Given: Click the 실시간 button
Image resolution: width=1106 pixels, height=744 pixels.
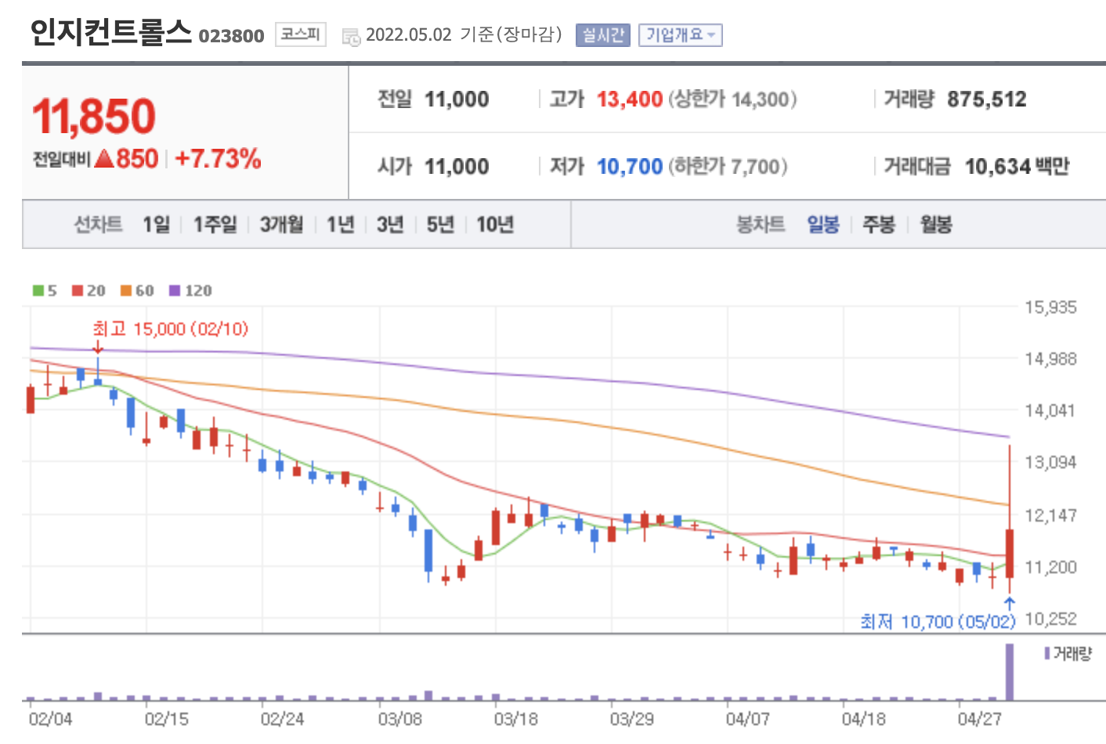Looking at the screenshot, I should coord(602,35).
